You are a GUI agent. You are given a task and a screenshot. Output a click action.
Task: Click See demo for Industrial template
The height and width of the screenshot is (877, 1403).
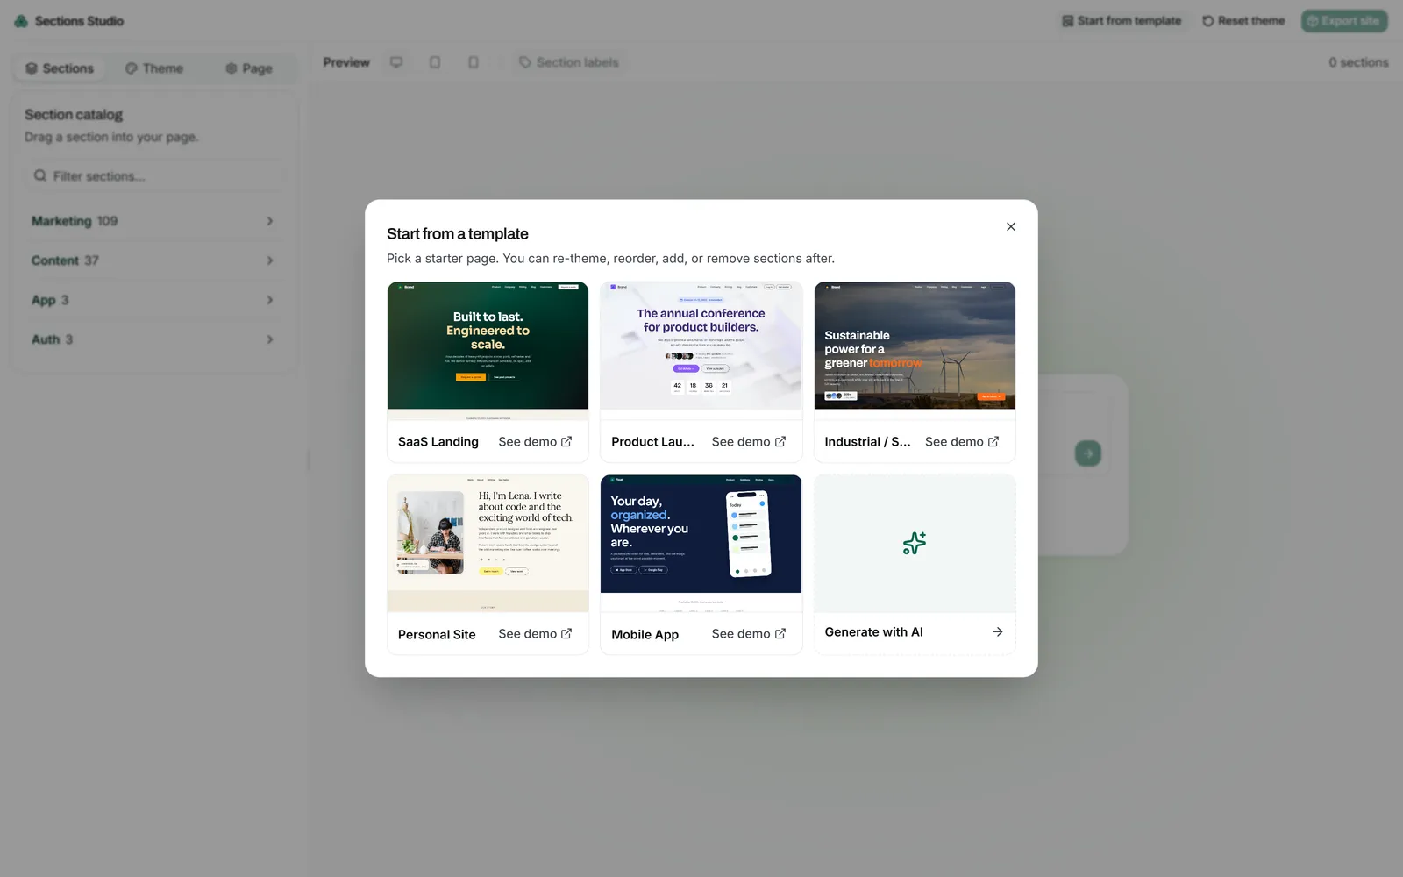click(x=962, y=441)
